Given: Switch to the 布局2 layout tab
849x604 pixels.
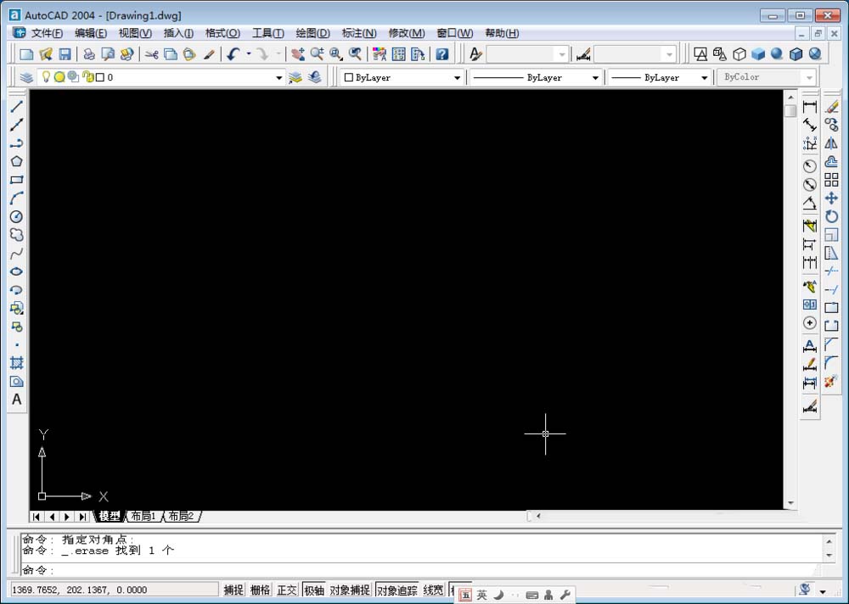Looking at the screenshot, I should (181, 517).
